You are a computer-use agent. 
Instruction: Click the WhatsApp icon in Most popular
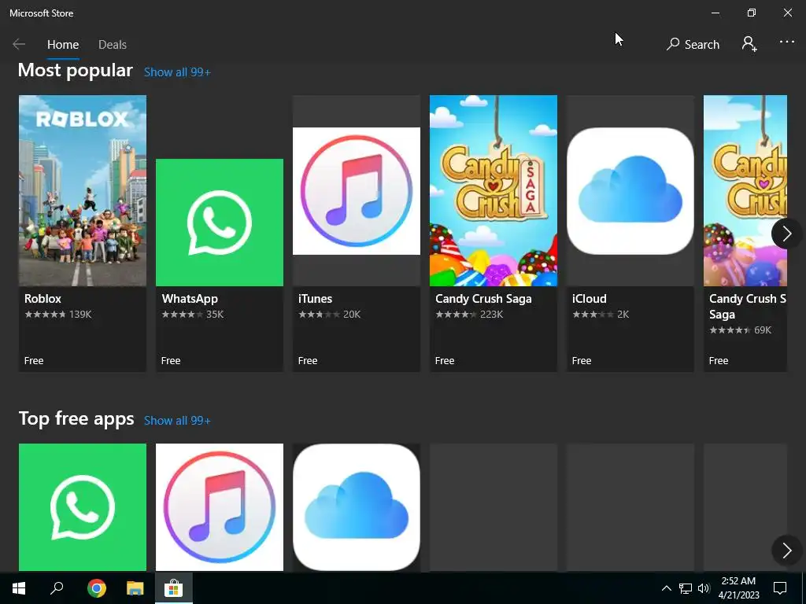click(220, 223)
